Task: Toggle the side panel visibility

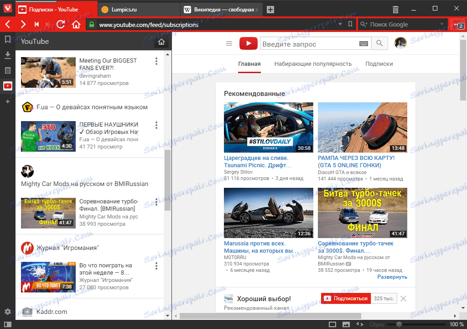Action: (8, 324)
